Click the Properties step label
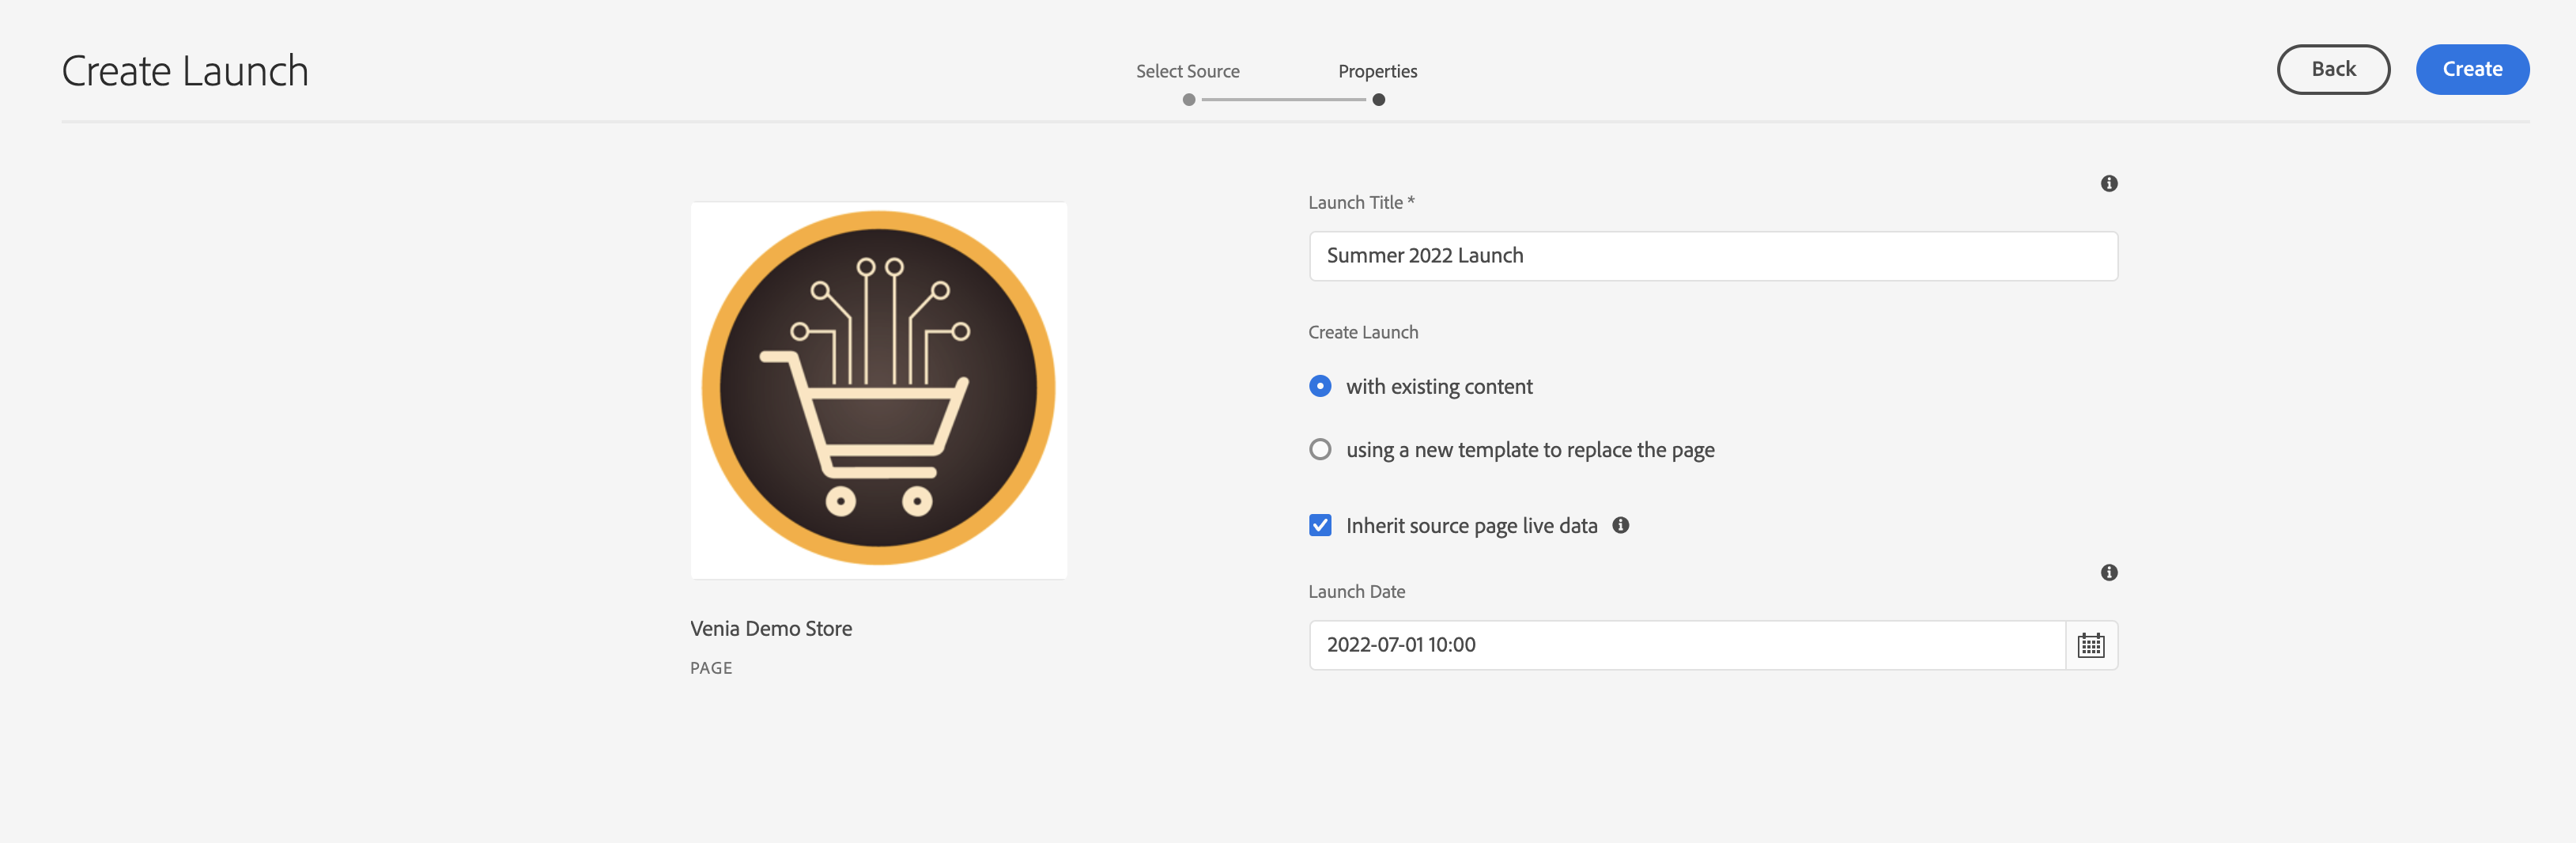2576x843 pixels. click(1377, 71)
